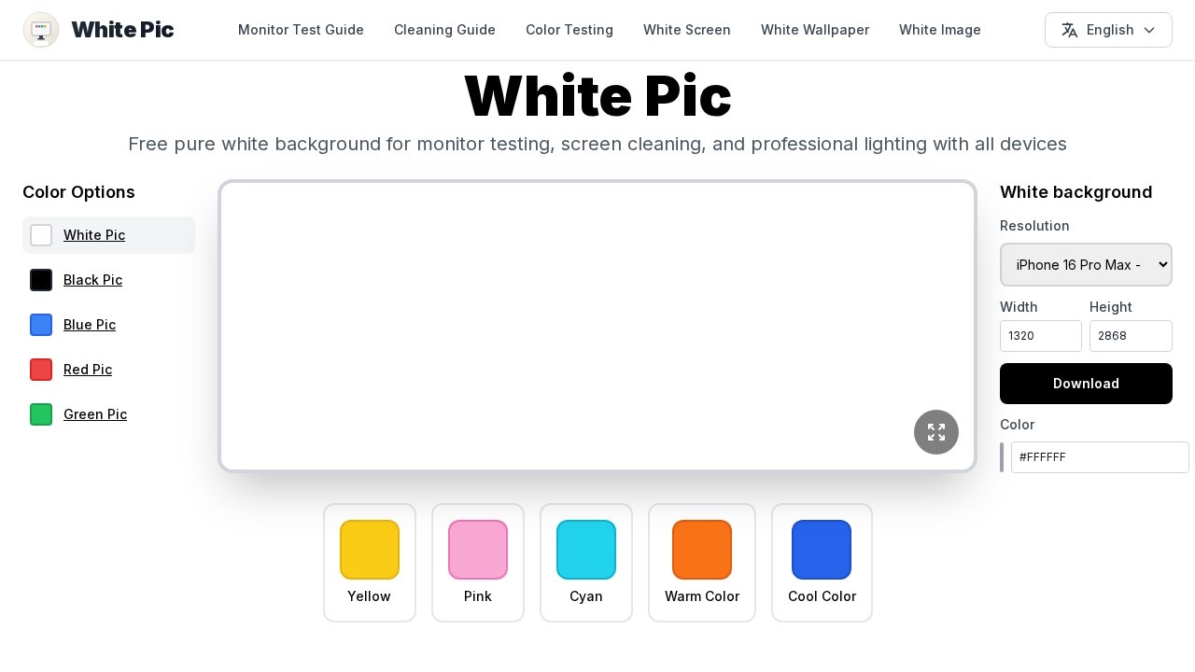Click the White Pic monitor logo icon
Screen dimensions: 1195x672
coord(41,30)
